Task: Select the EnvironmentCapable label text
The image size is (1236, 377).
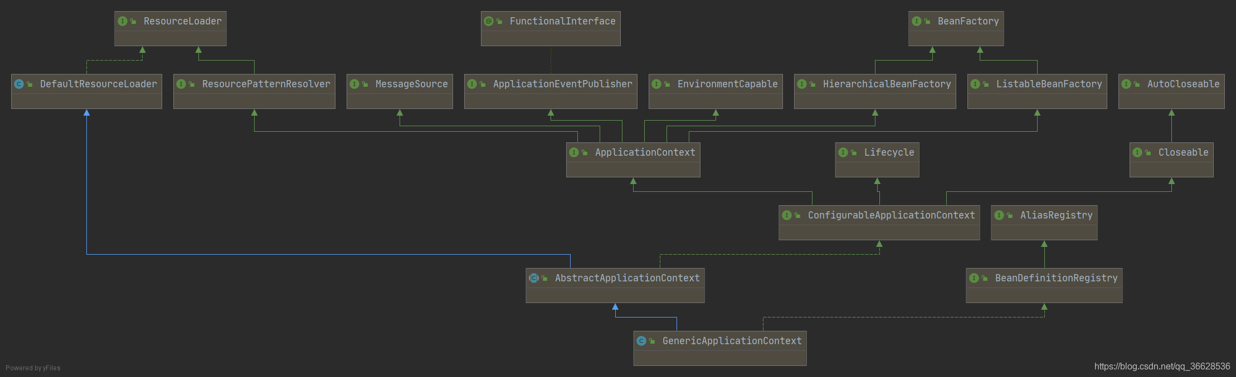Action: [x=728, y=84]
